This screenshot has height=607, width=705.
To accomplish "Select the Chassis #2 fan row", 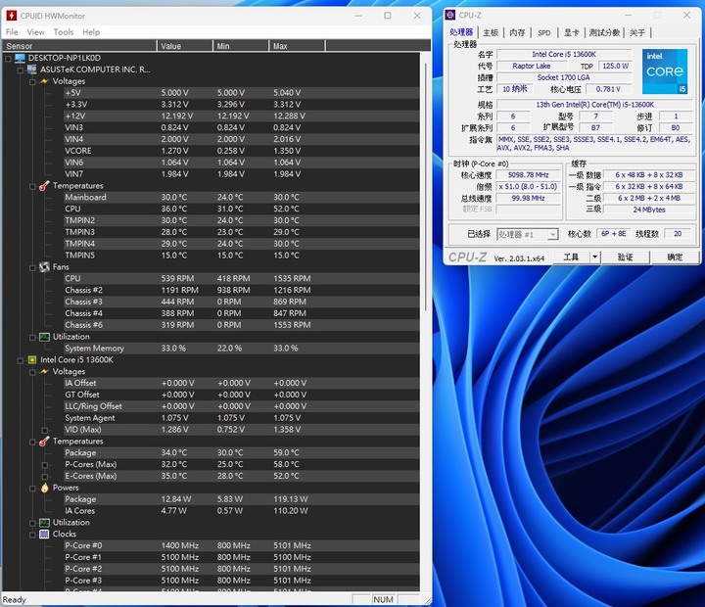I will tap(242, 291).
